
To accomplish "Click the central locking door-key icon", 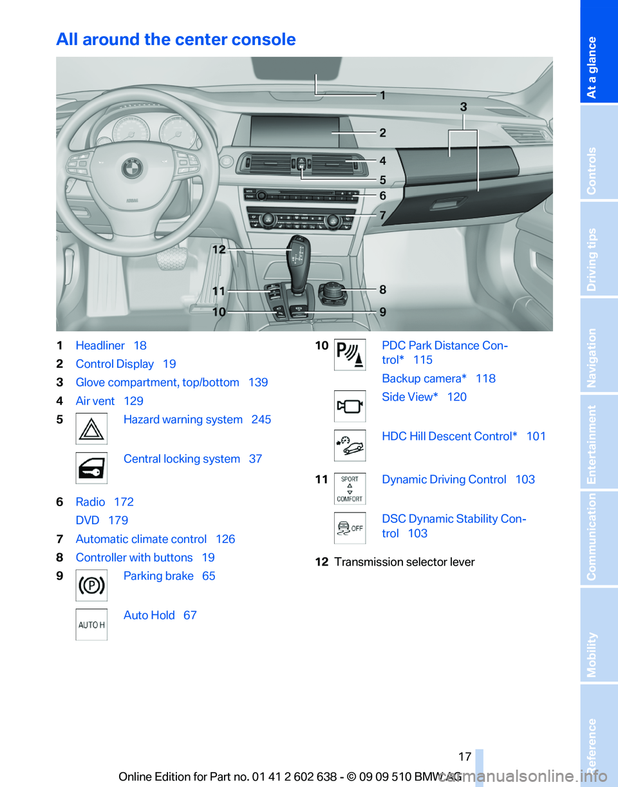I will pos(91,468).
